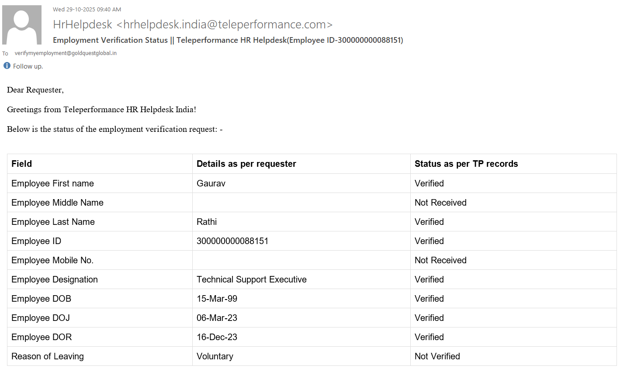Click the 16-Dec-23 date of relieving cell
Screen dimensions: 627x372
217,337
